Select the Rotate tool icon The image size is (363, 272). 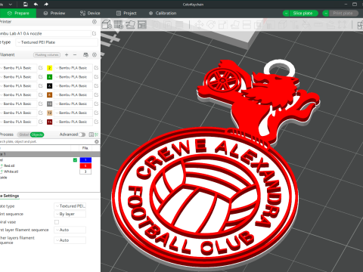pyautogui.click(x=211, y=25)
